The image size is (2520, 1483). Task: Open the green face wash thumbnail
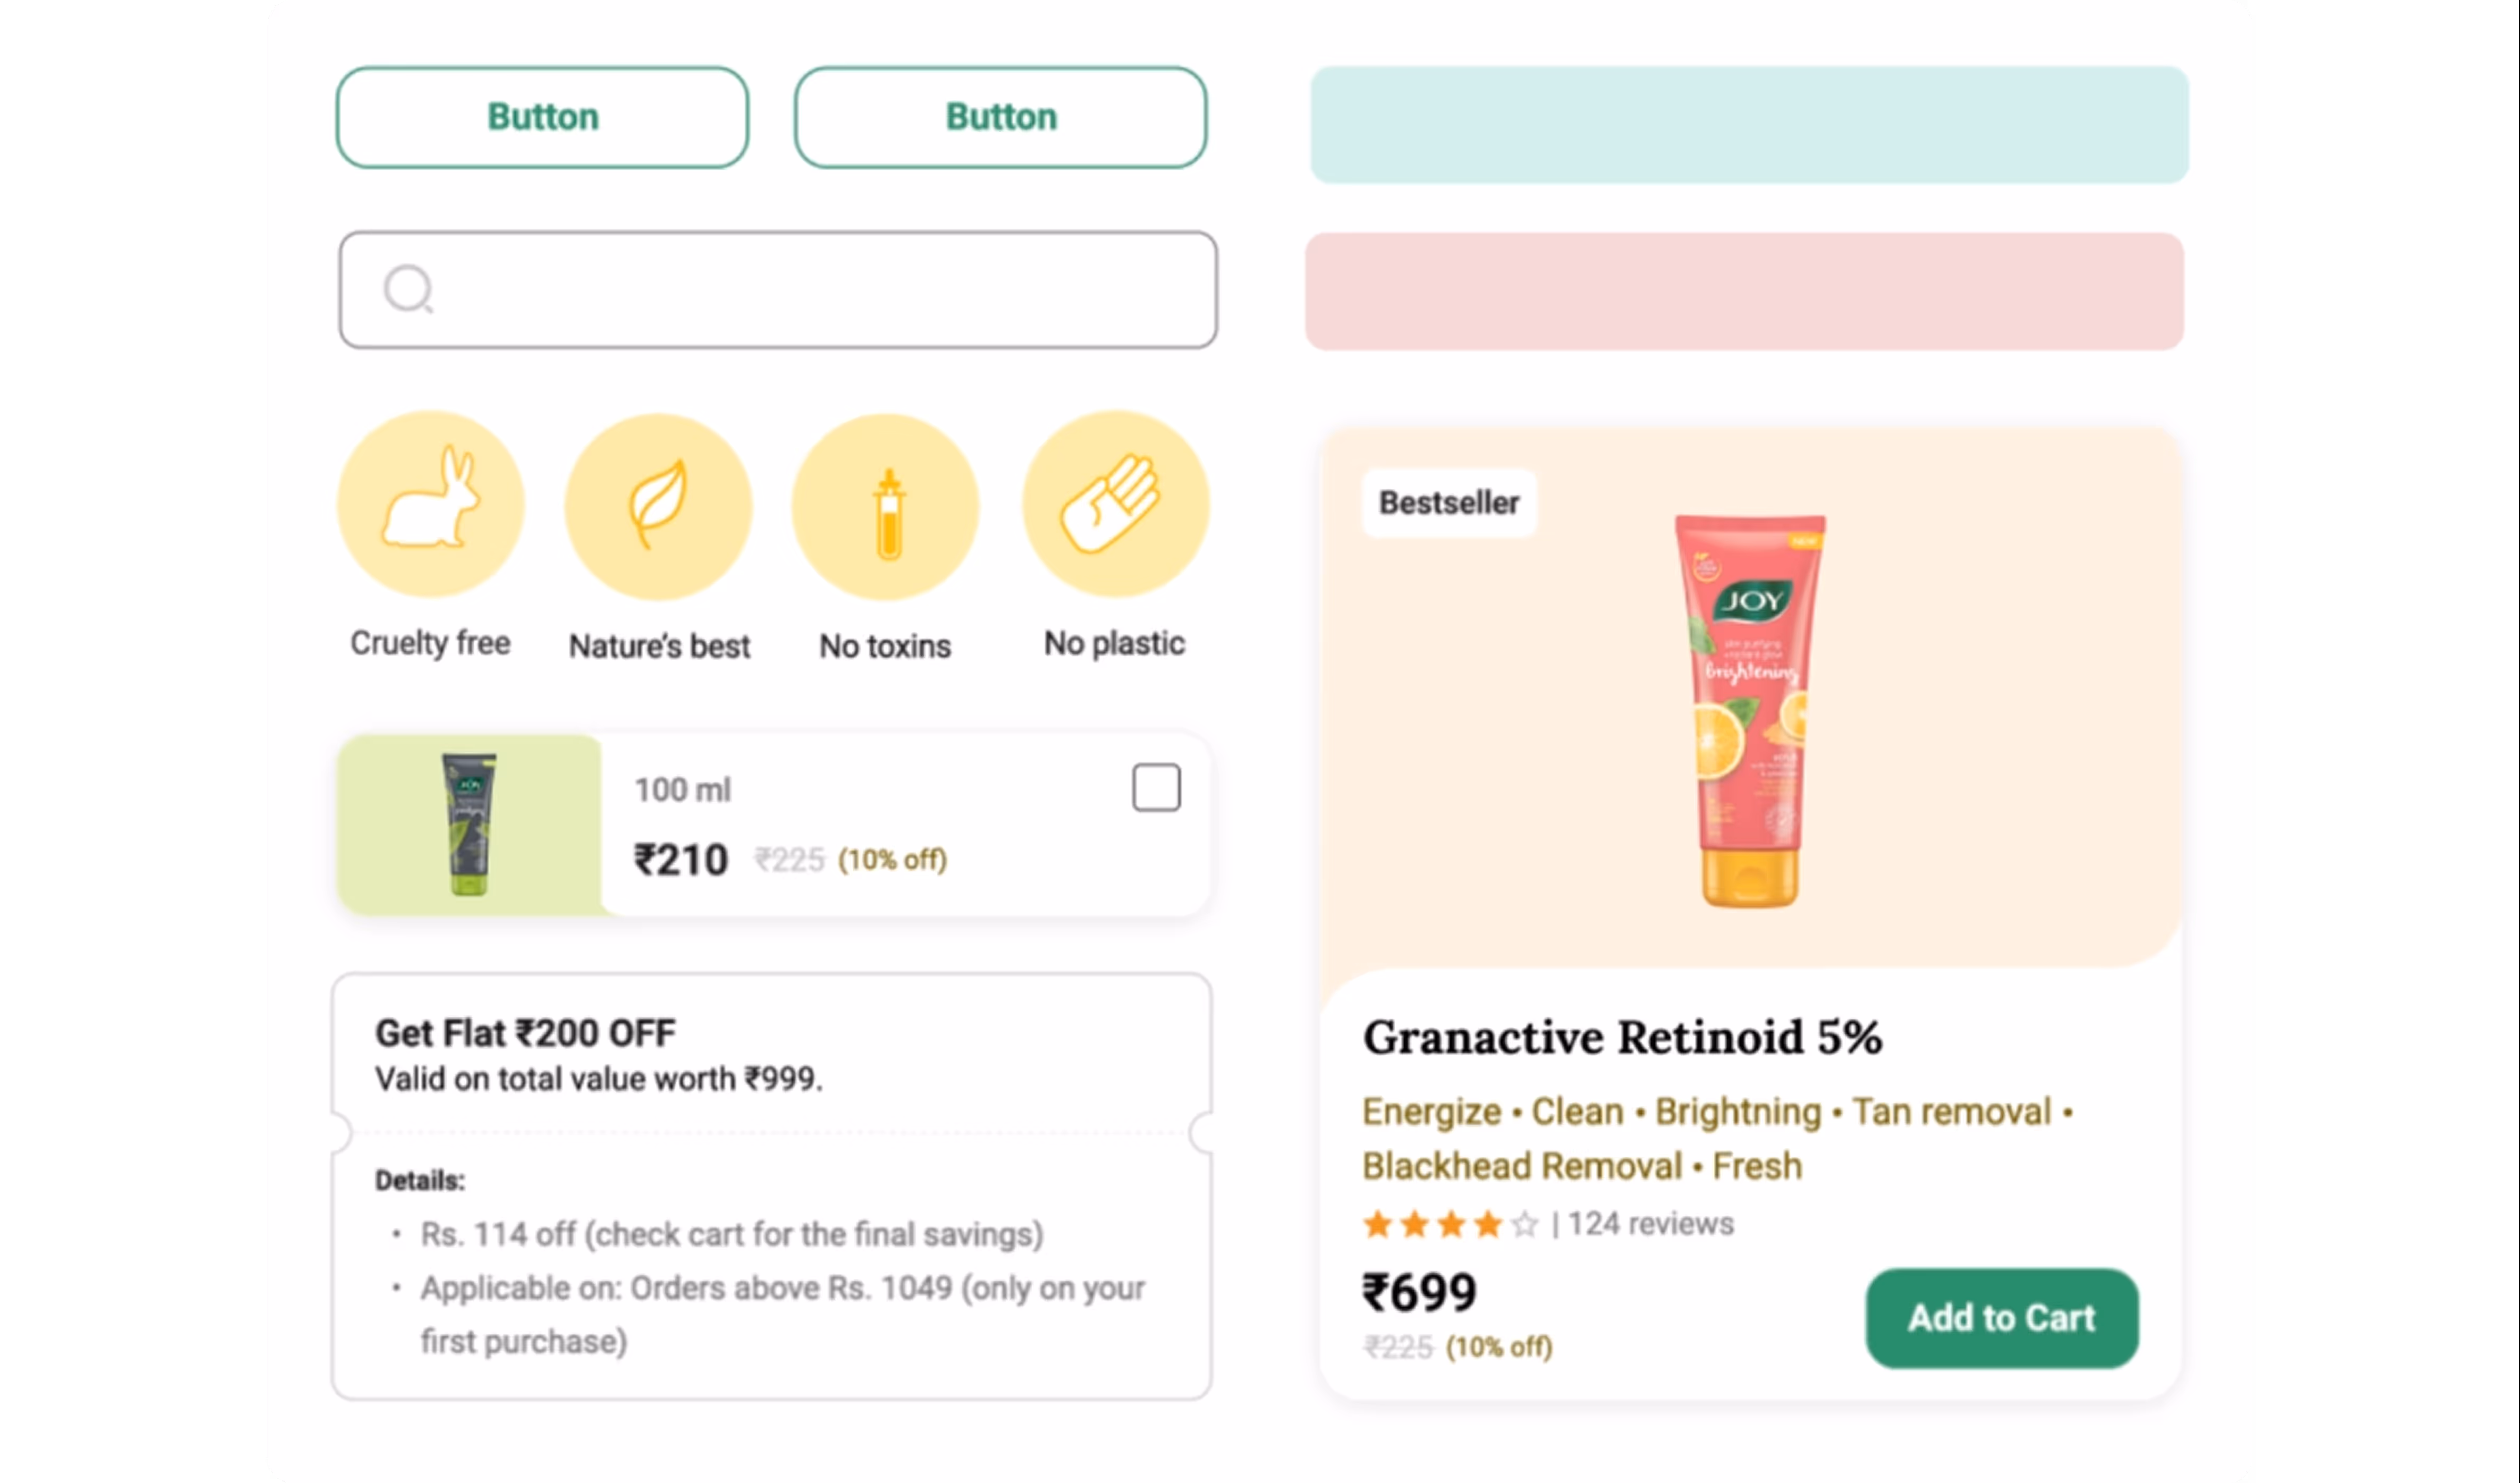point(469,824)
